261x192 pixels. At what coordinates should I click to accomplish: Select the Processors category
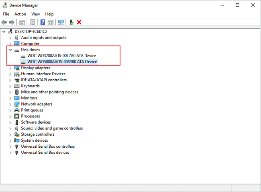point(31,116)
